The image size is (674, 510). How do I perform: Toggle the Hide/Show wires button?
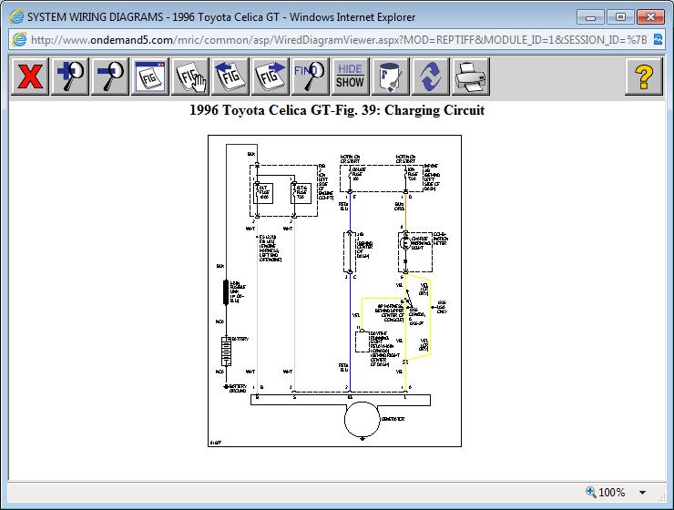point(350,76)
